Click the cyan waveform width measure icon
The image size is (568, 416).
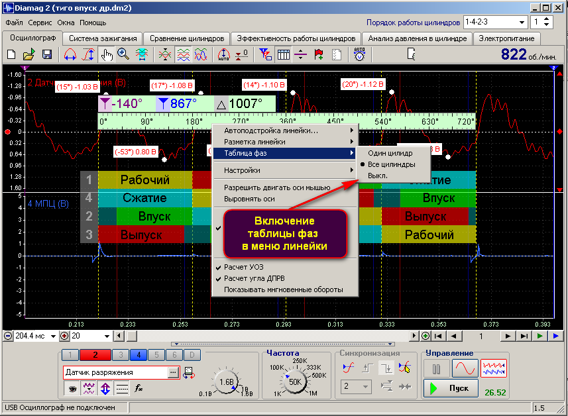tap(142, 55)
